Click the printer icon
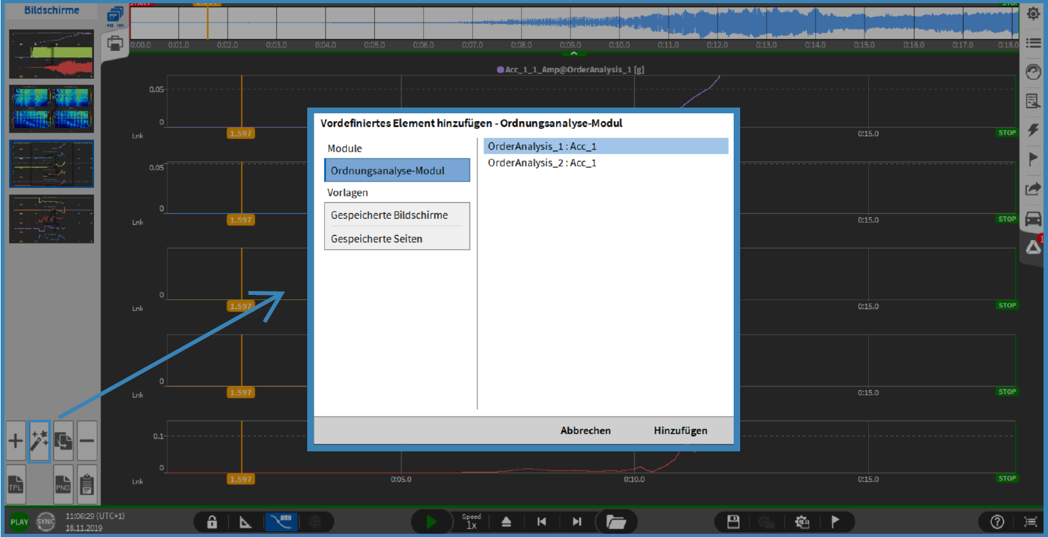This screenshot has width=1048, height=537. pyautogui.click(x=115, y=44)
